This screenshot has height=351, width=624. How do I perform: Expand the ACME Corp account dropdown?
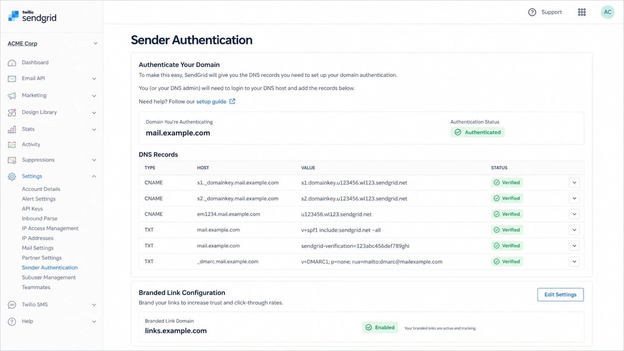(96, 44)
